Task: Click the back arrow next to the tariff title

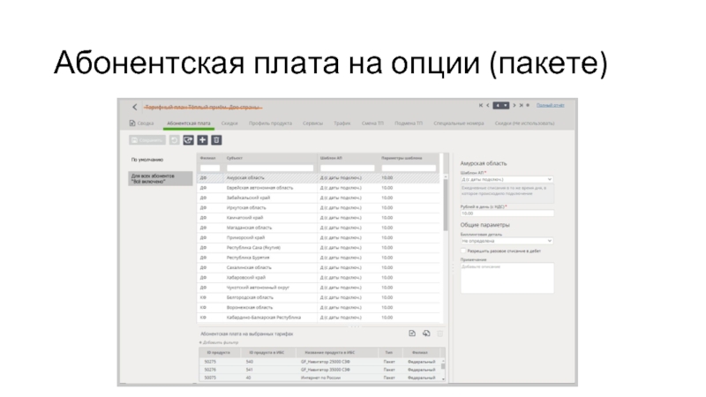Action: point(135,107)
